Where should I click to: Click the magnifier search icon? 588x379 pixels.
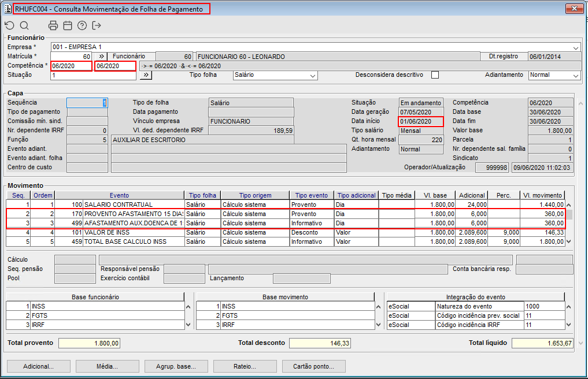click(24, 25)
